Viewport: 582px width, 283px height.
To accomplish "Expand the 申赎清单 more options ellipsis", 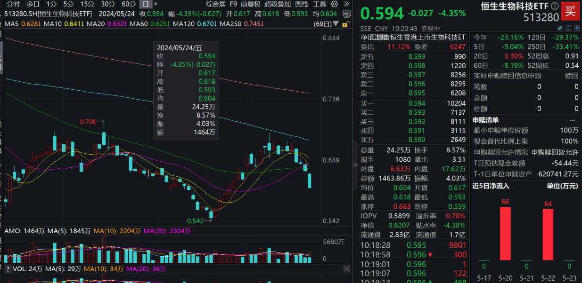I will click(573, 120).
